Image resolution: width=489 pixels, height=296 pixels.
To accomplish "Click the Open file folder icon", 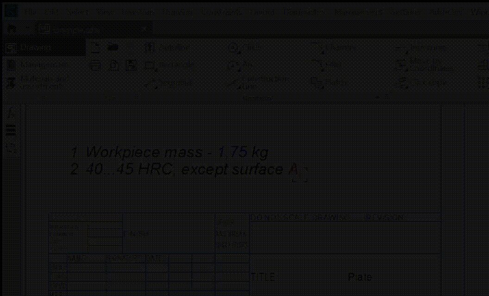I will (113, 47).
